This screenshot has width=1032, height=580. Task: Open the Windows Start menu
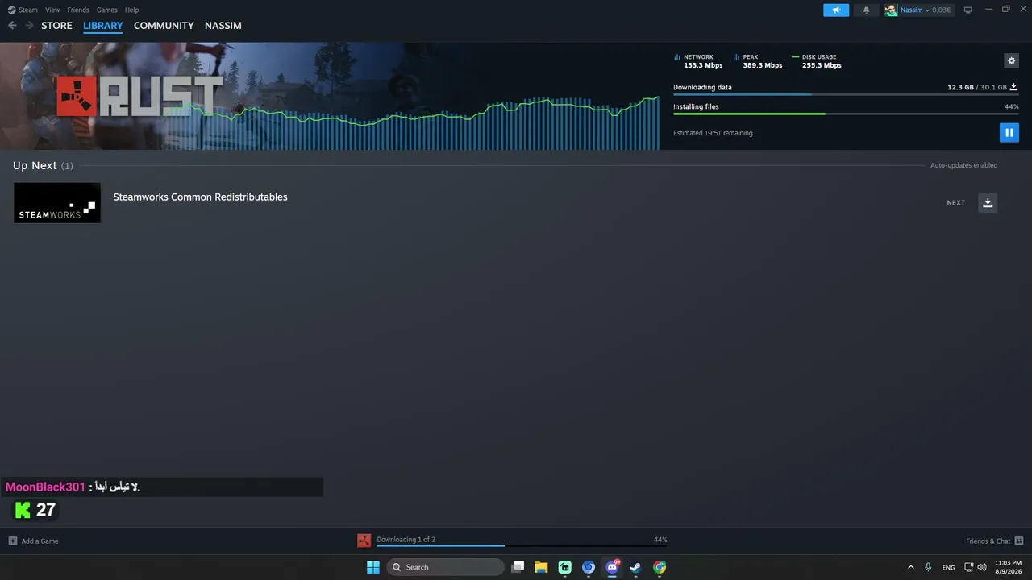tap(373, 567)
